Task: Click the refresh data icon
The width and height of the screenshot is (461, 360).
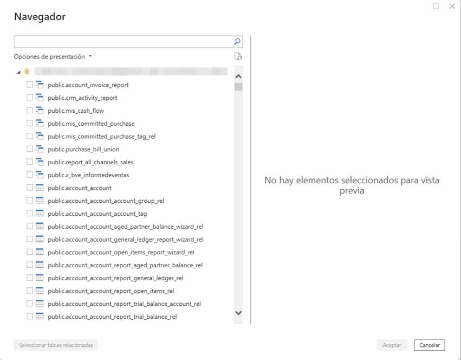Action: coord(238,56)
